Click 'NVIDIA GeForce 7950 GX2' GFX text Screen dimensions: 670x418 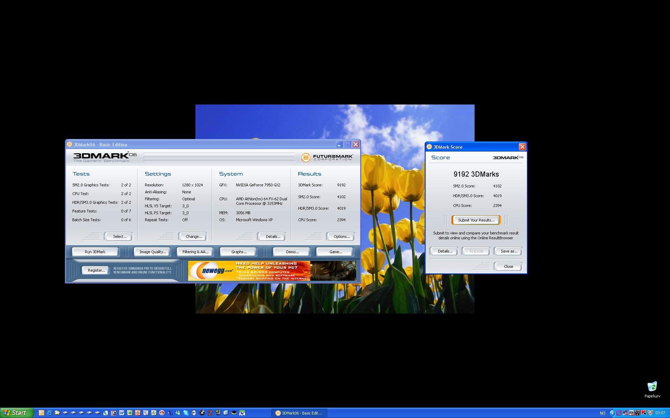pos(258,185)
